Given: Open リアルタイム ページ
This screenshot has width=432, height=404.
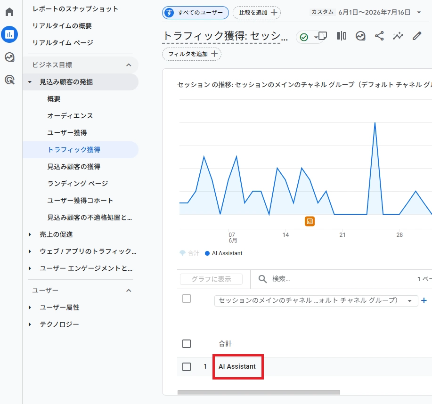Looking at the screenshot, I should tap(63, 43).
